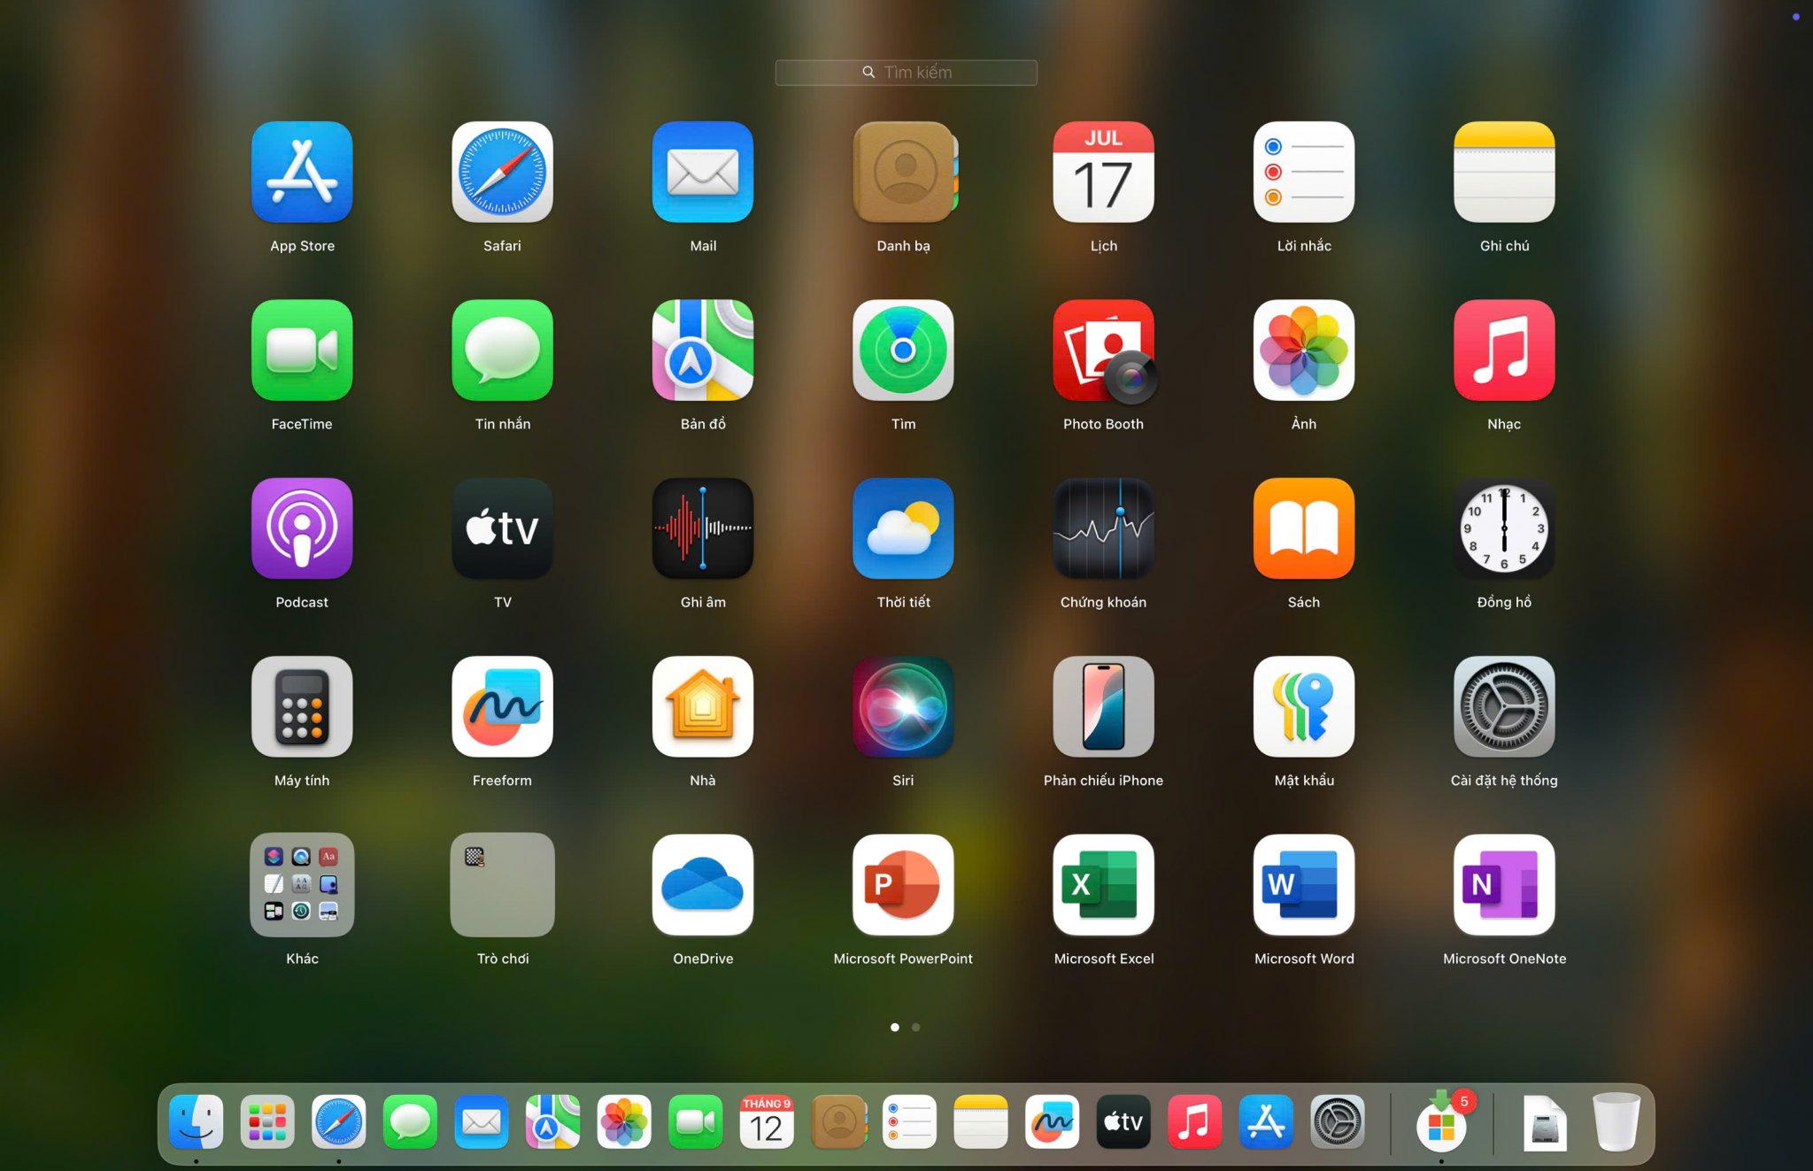Open Trash in the Dock
Viewport: 1813px width, 1171px height.
tap(1616, 1122)
